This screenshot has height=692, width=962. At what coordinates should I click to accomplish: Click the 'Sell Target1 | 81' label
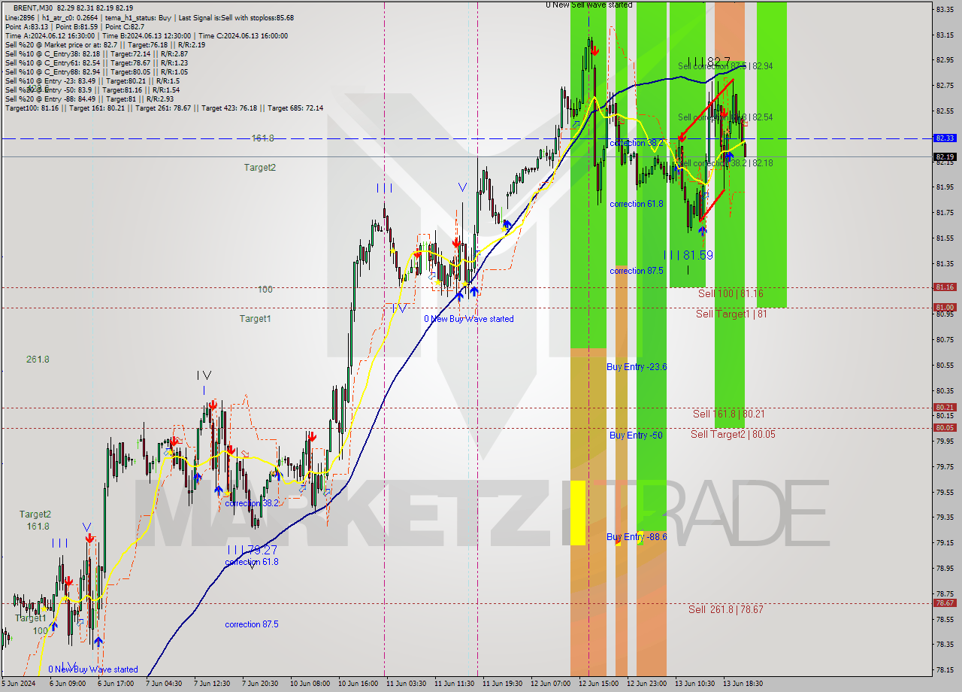731,314
